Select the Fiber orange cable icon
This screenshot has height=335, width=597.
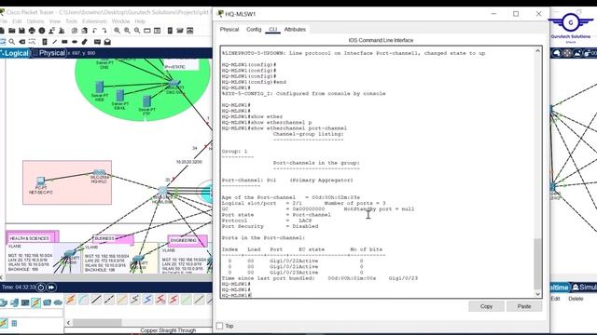tap(122, 300)
